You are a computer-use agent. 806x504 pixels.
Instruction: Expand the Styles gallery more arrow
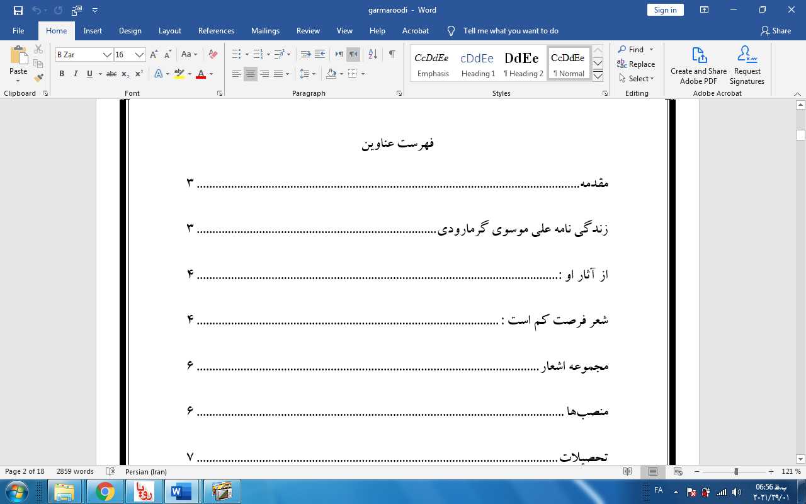(x=598, y=76)
